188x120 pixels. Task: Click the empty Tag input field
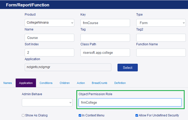tap(105, 38)
